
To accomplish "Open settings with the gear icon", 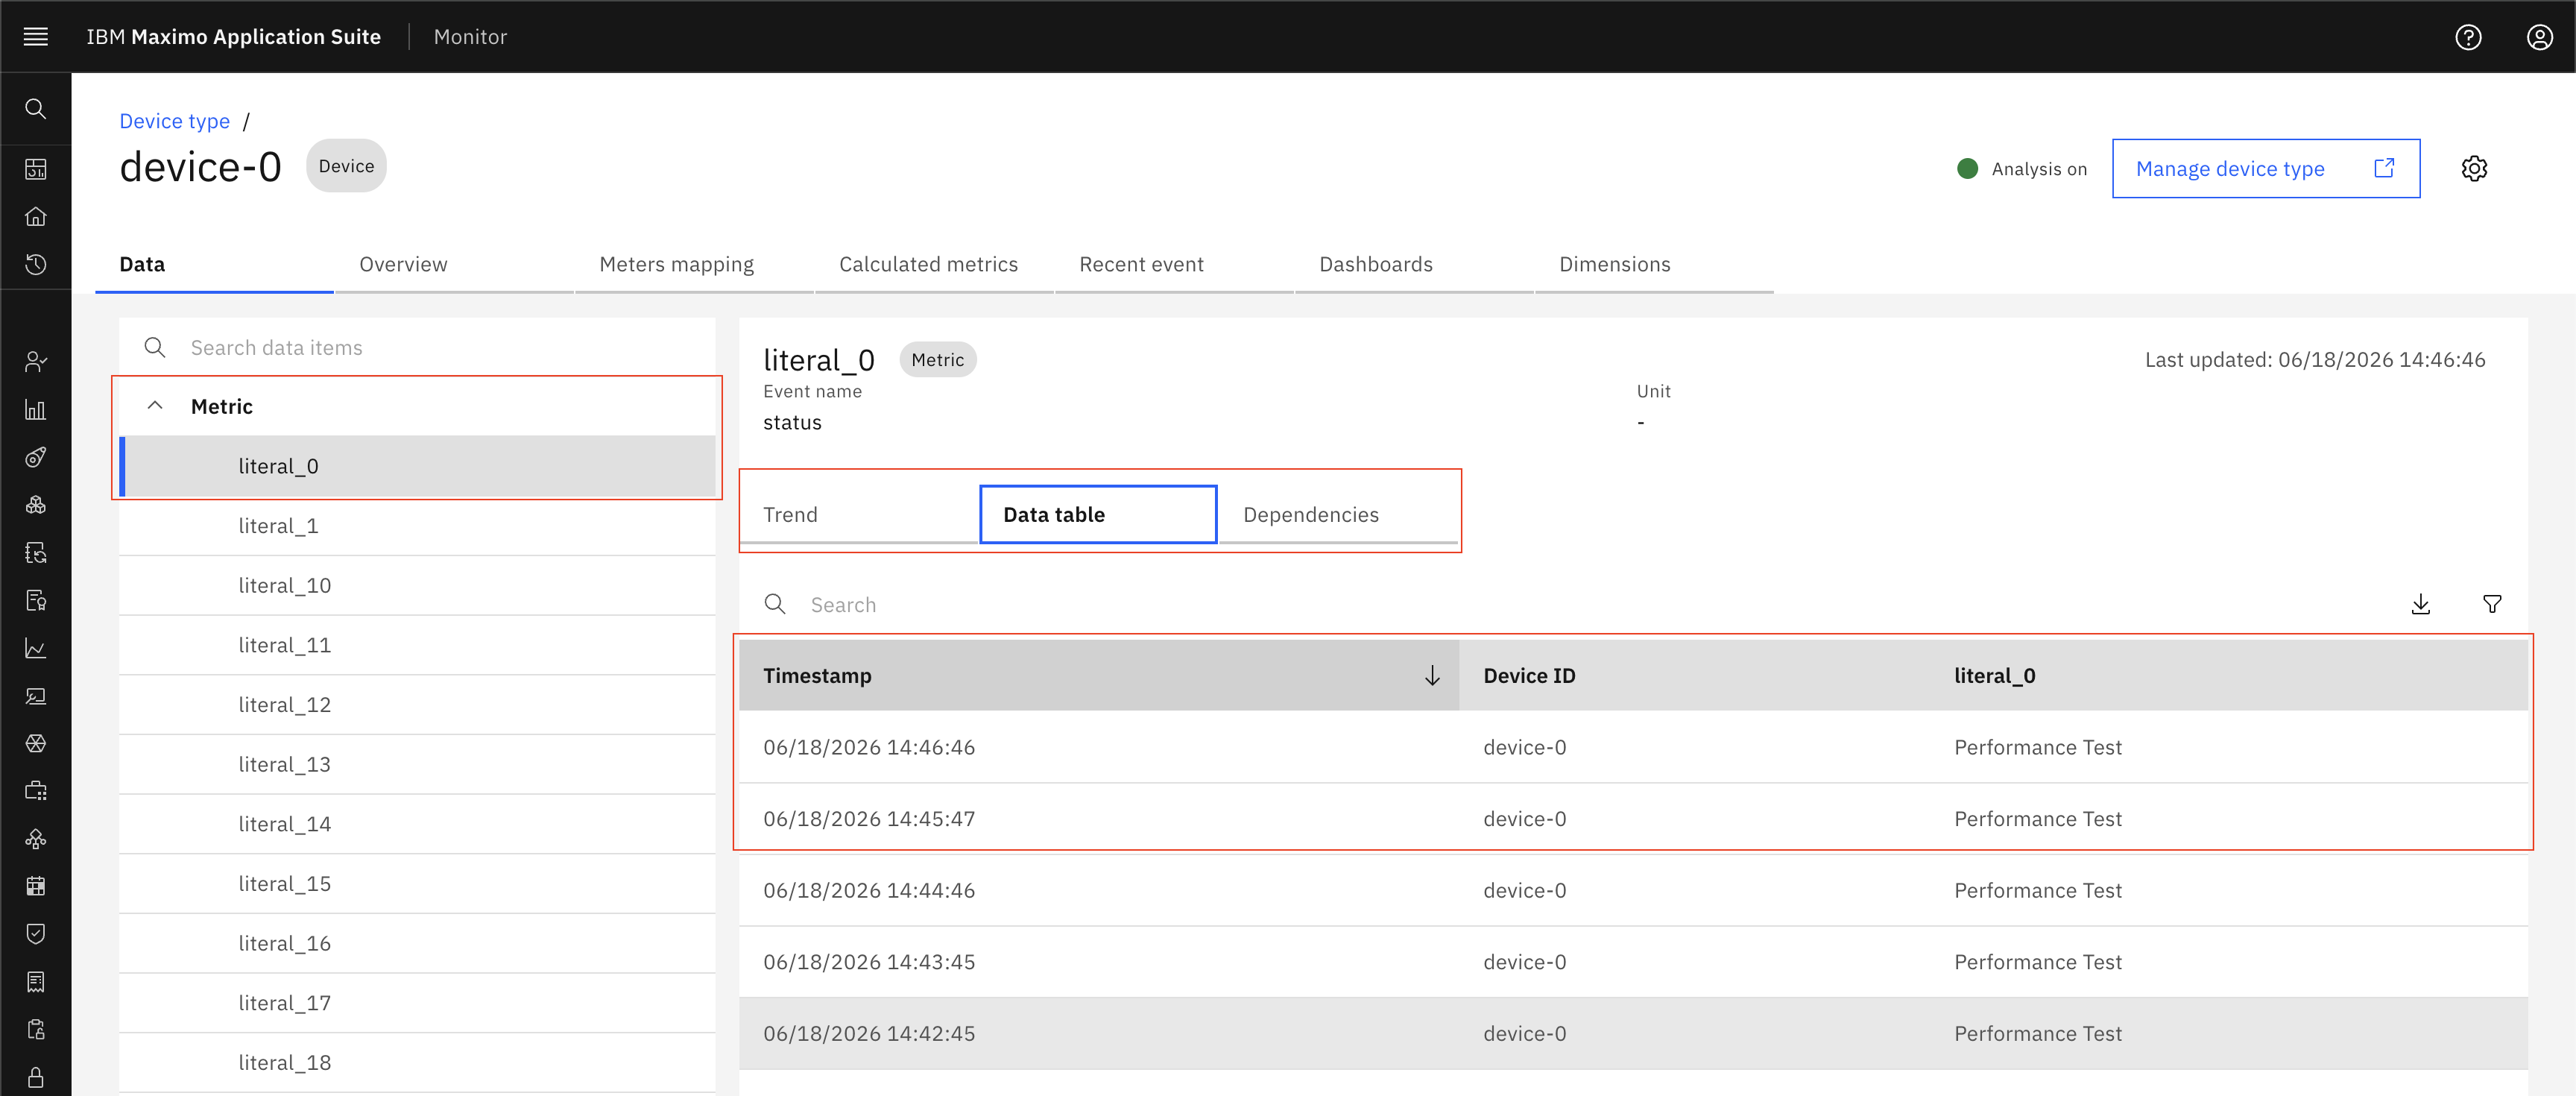I will [2474, 169].
